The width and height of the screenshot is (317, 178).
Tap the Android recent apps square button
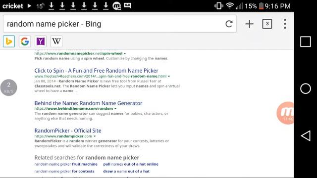click(x=306, y=42)
